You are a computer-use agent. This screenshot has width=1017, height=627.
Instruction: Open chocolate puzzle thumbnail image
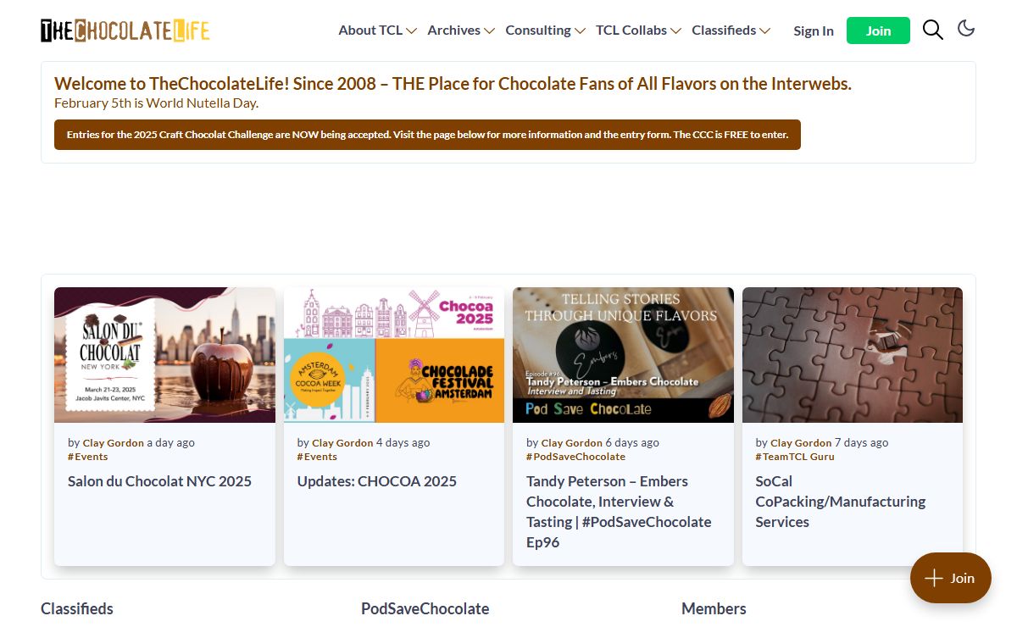pos(853,355)
